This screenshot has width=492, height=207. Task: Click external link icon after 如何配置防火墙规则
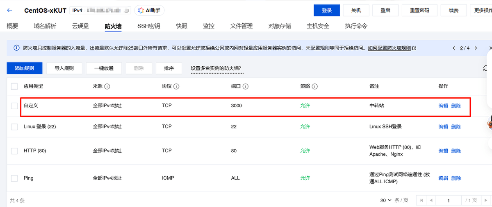[x=414, y=48]
